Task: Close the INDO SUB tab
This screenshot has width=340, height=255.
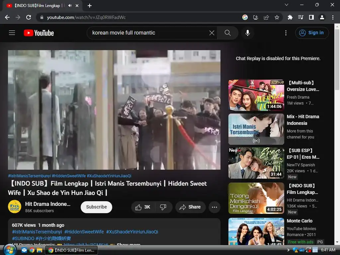Action: [x=77, y=6]
